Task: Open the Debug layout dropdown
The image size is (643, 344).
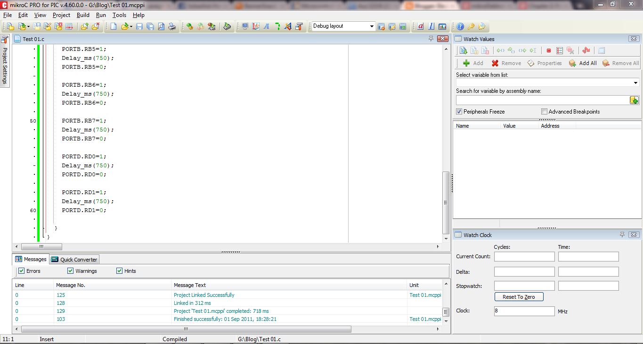Action: coord(372,26)
